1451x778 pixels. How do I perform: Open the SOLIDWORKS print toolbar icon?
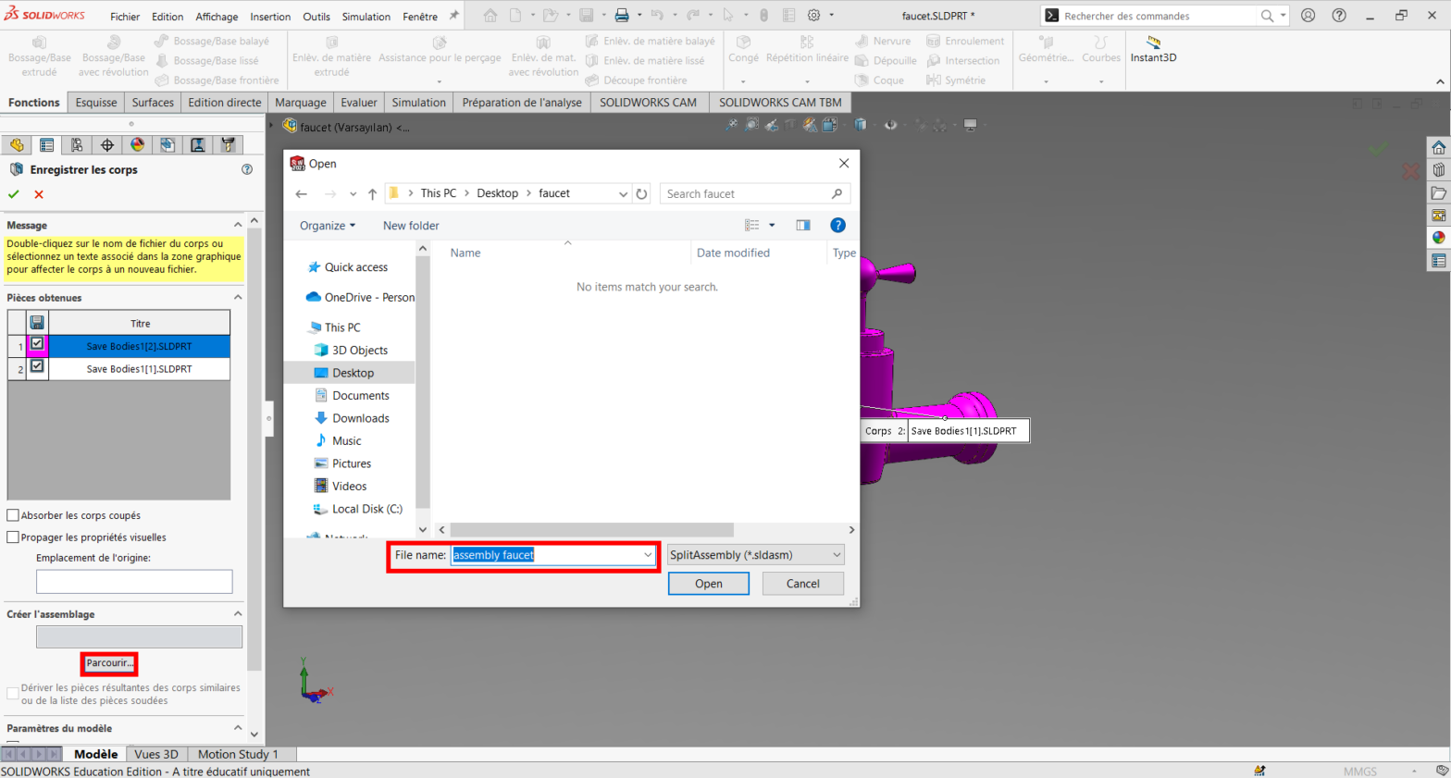tap(622, 16)
